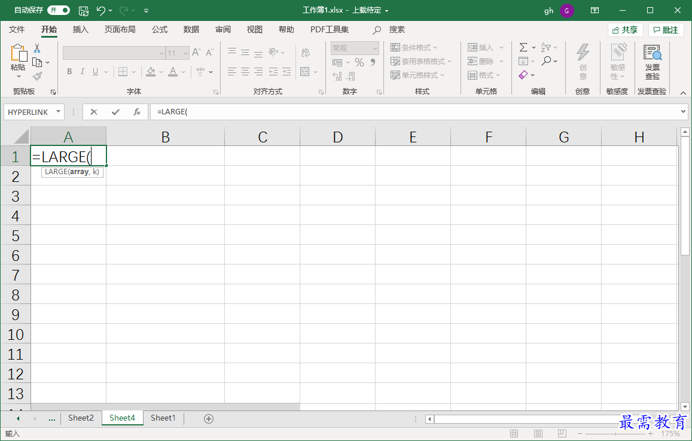This screenshot has width=692, height=441.
Task: Open 单元格样式 cell styles
Action: [x=417, y=75]
